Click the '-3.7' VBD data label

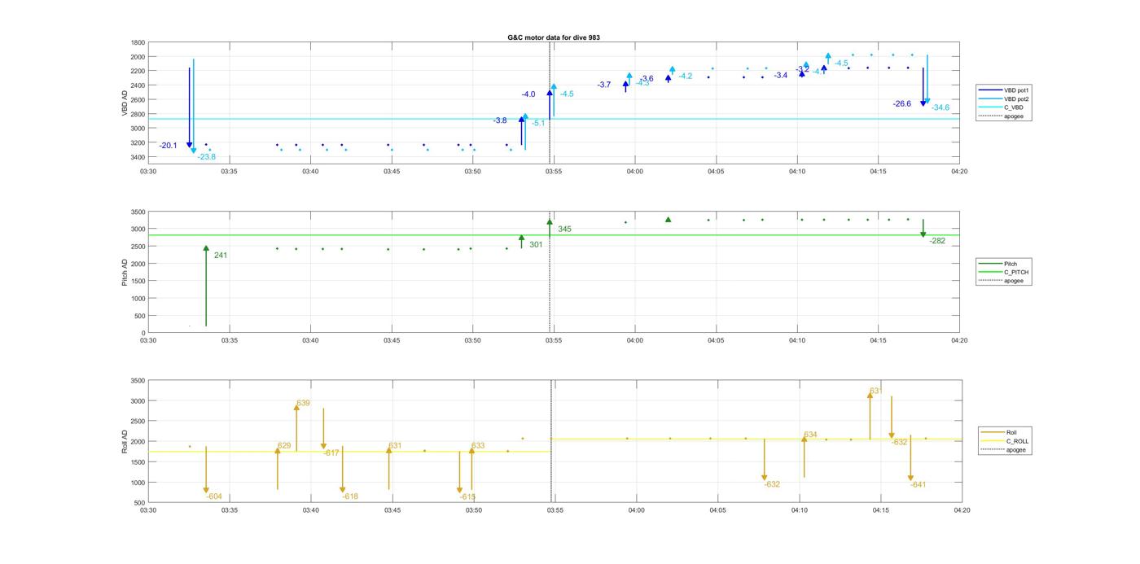point(604,85)
